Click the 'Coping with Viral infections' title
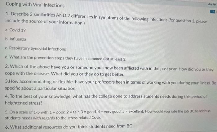Screen dimensions: 217x132 coord(35,5)
